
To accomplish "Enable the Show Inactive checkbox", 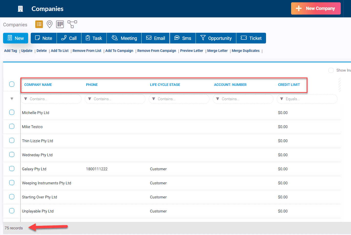I will (x=331, y=70).
